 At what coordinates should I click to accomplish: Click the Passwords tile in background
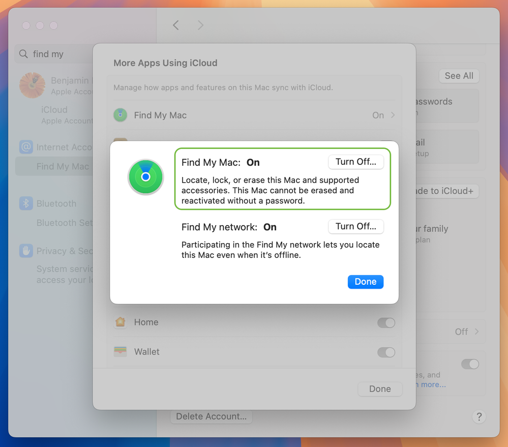[447, 106]
